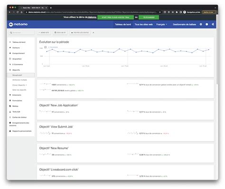Open the settings gear in Matomo header
This screenshot has height=189, width=225.
[x=201, y=24]
